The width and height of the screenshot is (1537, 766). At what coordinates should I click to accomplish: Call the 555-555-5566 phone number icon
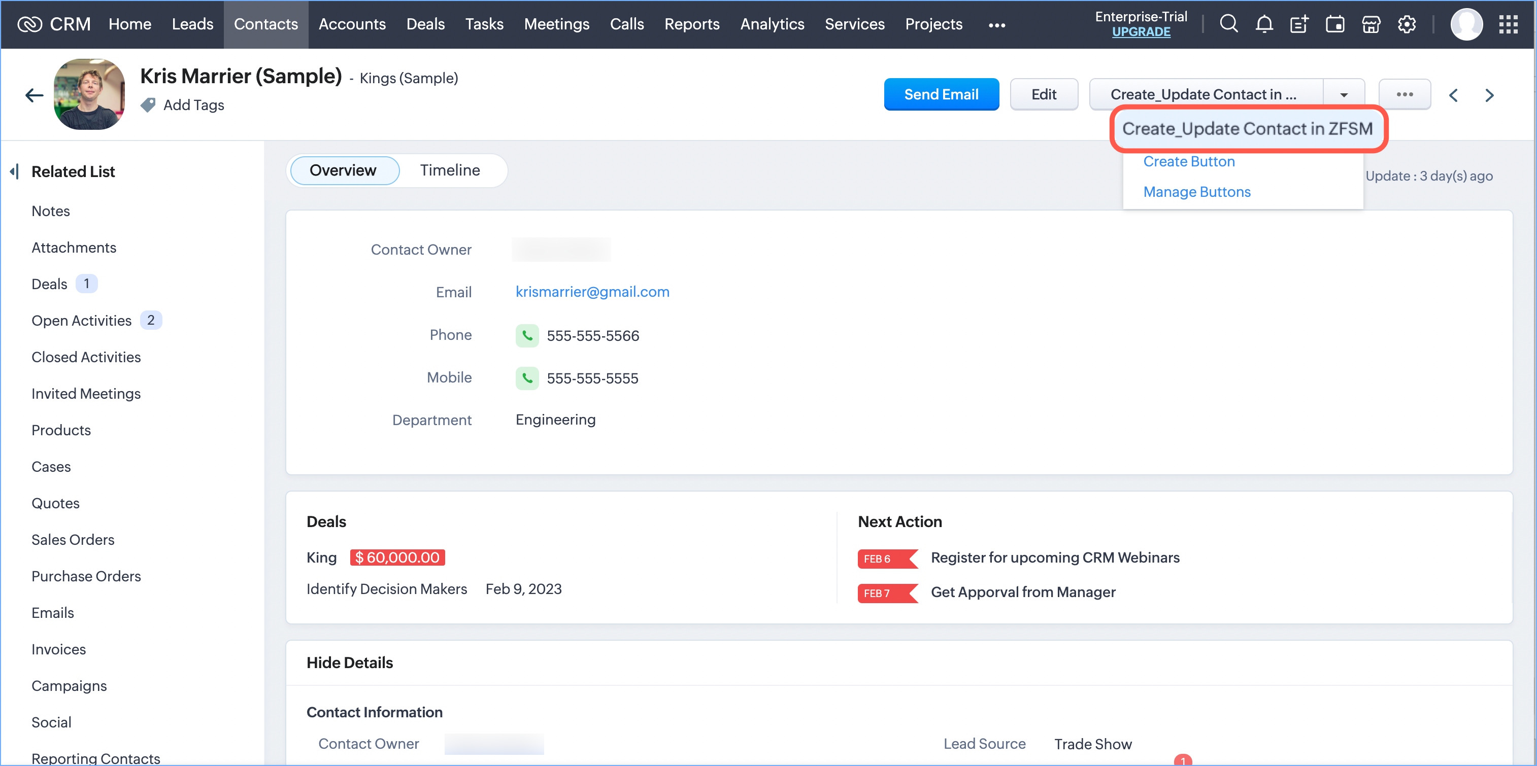[527, 336]
